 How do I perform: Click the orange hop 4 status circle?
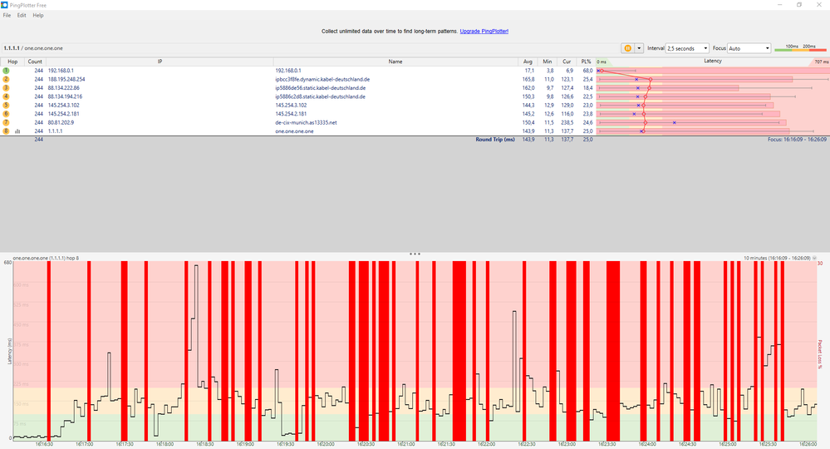(x=6, y=96)
